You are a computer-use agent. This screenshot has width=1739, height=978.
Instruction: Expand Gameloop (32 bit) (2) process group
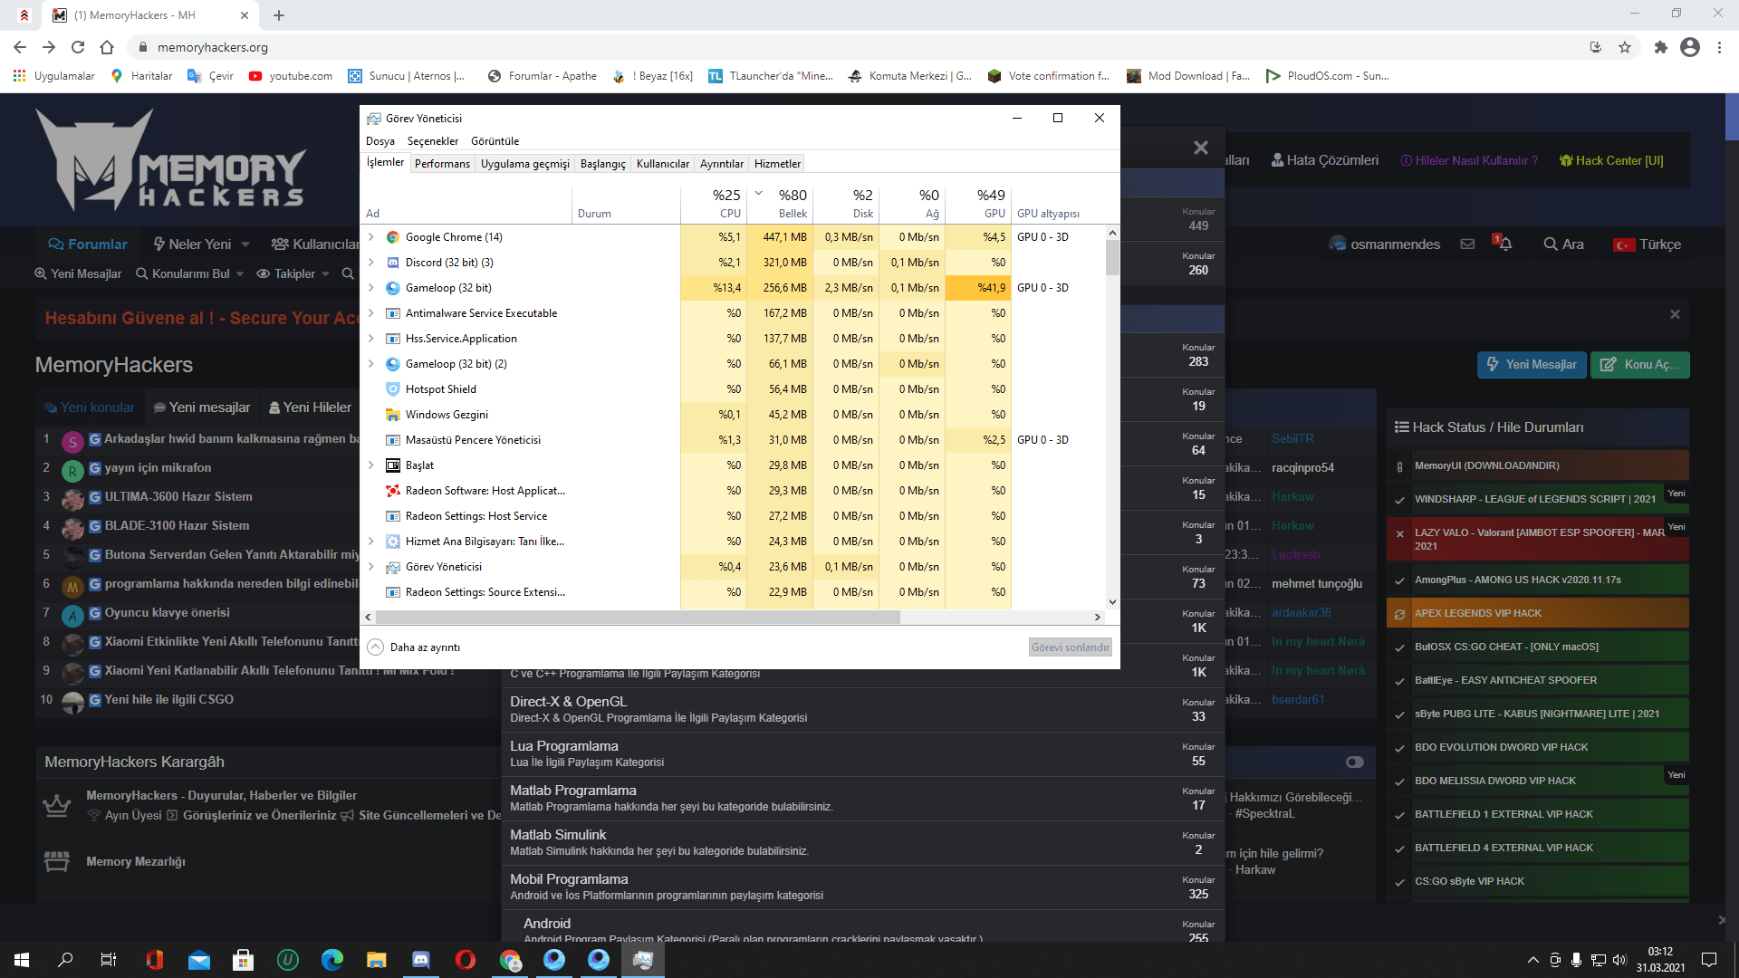click(370, 364)
